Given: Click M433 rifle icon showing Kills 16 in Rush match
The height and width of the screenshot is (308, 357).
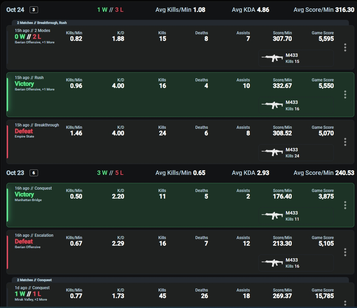Looking at the screenshot, I should [x=272, y=105].
